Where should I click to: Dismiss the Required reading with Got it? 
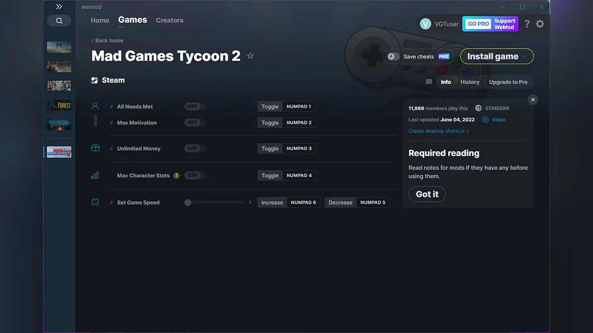[x=426, y=194]
